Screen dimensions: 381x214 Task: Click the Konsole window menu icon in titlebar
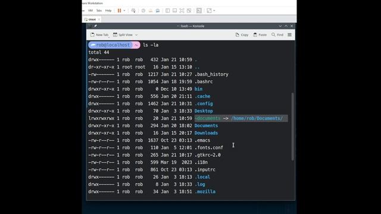click(90, 26)
